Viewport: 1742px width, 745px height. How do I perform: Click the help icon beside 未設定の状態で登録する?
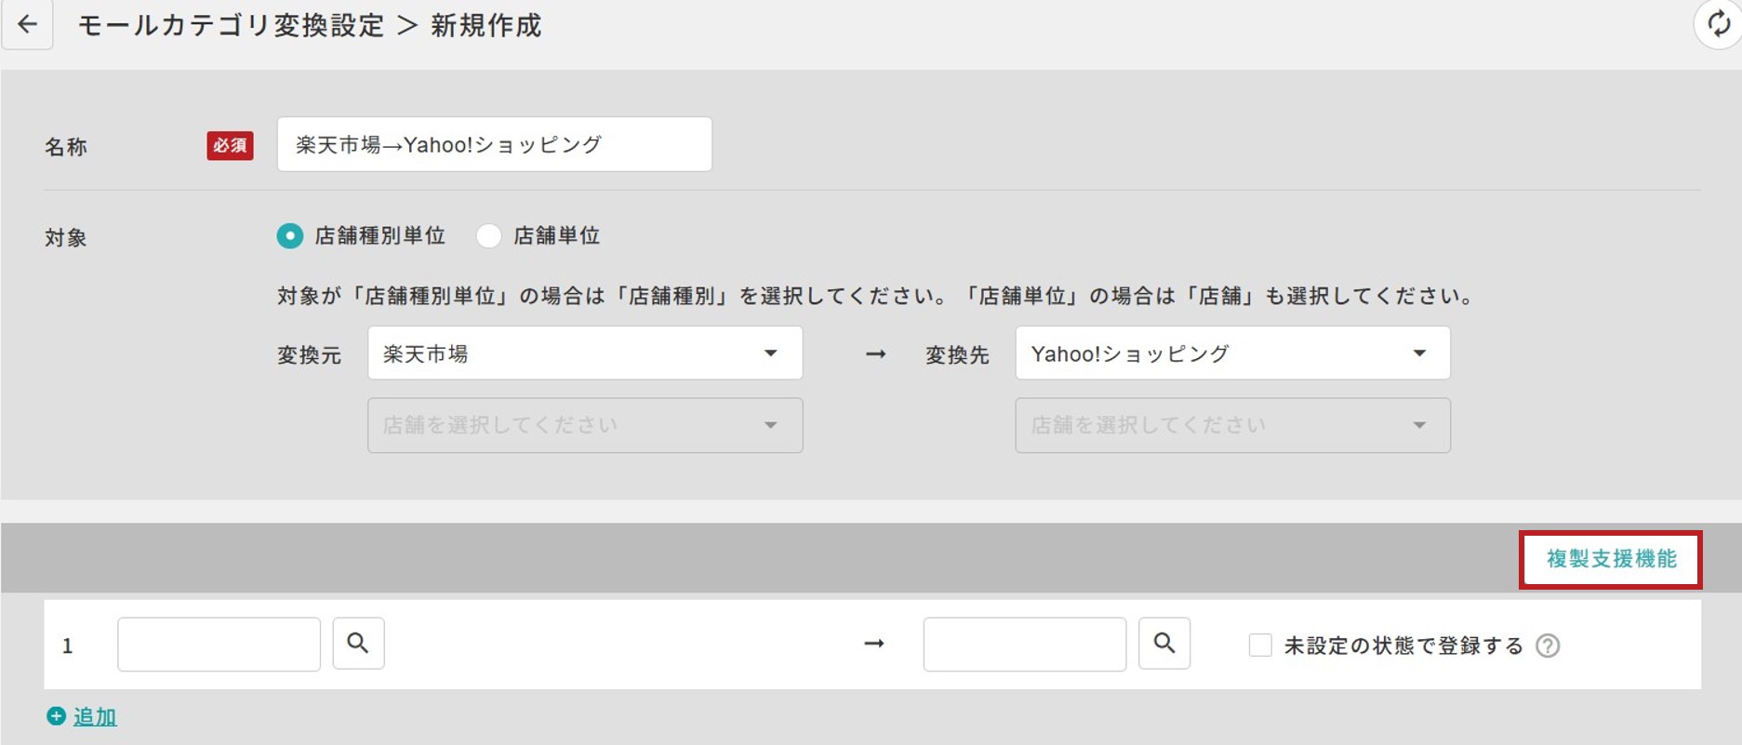pyautogui.click(x=1548, y=645)
